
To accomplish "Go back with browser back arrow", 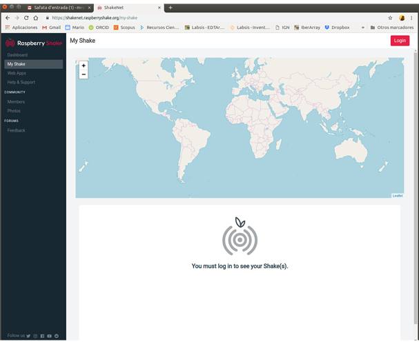I will pyautogui.click(x=8, y=18).
